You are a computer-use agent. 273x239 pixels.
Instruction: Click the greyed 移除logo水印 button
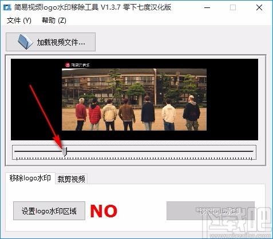click(211, 211)
